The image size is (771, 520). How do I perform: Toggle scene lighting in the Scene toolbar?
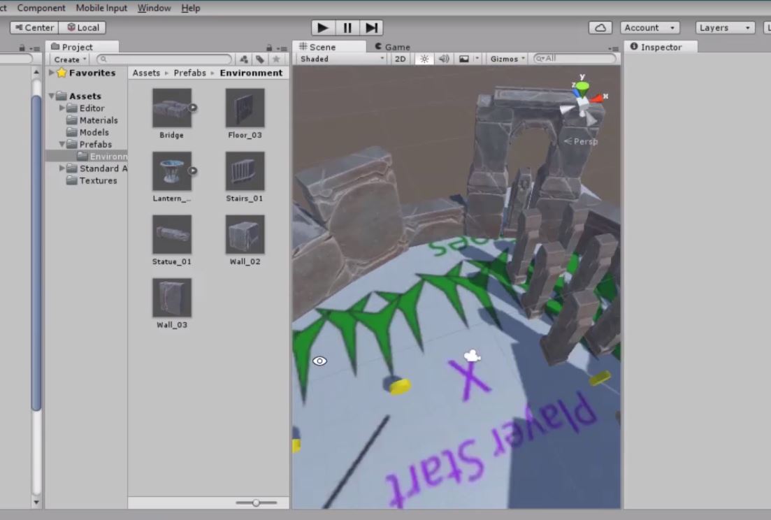424,59
